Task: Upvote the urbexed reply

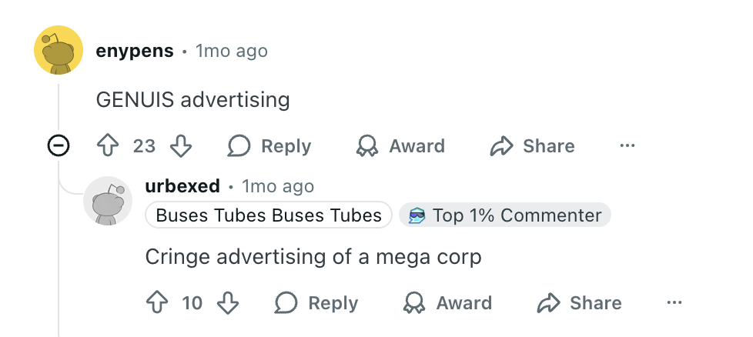Action: point(156,303)
